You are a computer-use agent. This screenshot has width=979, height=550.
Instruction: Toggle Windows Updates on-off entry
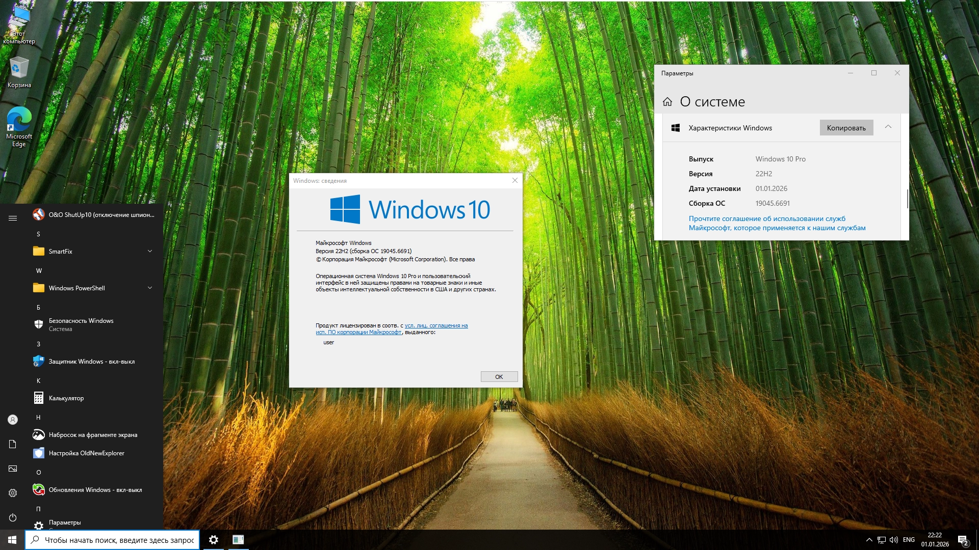pos(95,490)
